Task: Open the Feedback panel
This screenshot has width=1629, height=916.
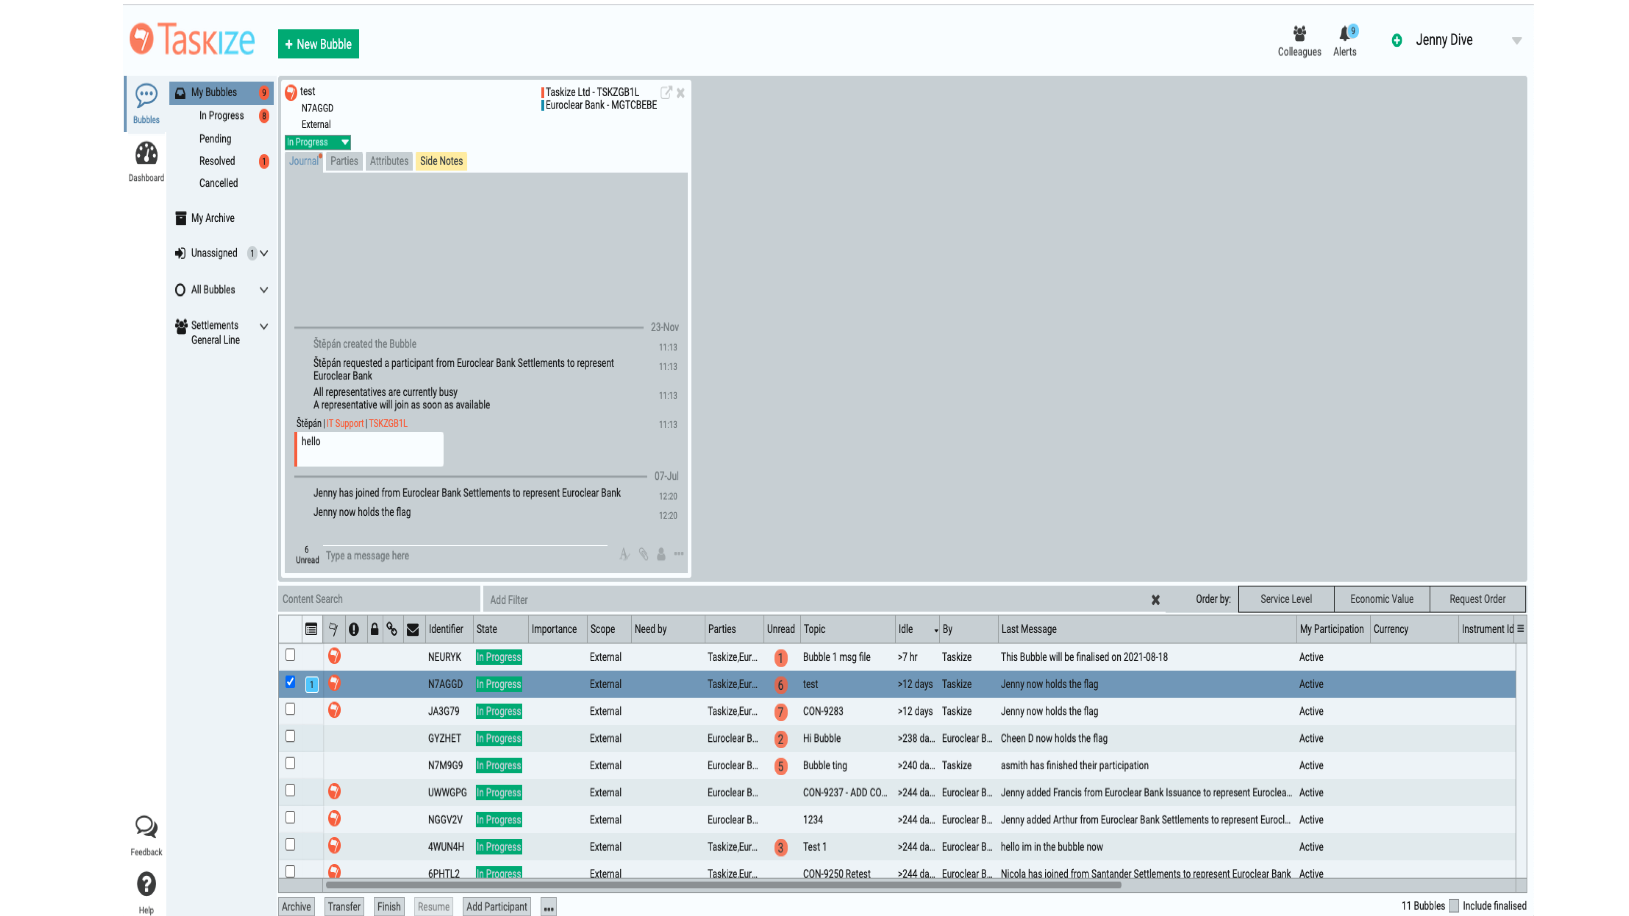Action: point(146,835)
